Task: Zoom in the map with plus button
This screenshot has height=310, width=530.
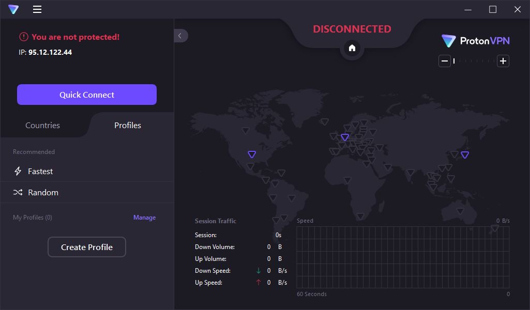Action: (x=503, y=61)
